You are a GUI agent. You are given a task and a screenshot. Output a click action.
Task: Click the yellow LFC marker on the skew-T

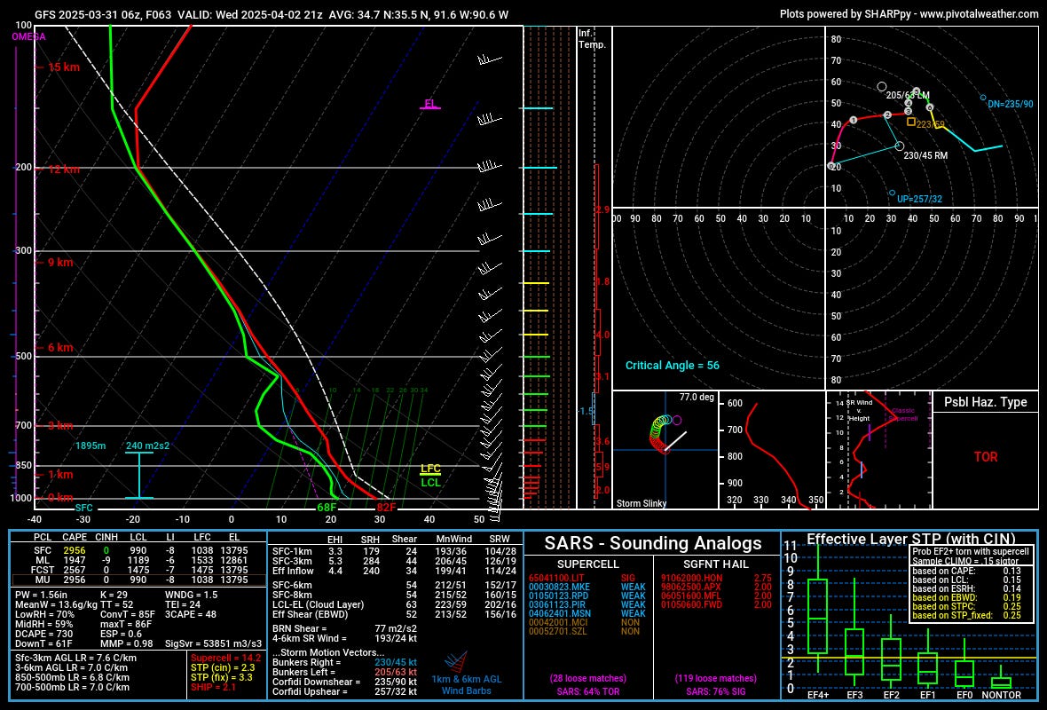(x=430, y=469)
